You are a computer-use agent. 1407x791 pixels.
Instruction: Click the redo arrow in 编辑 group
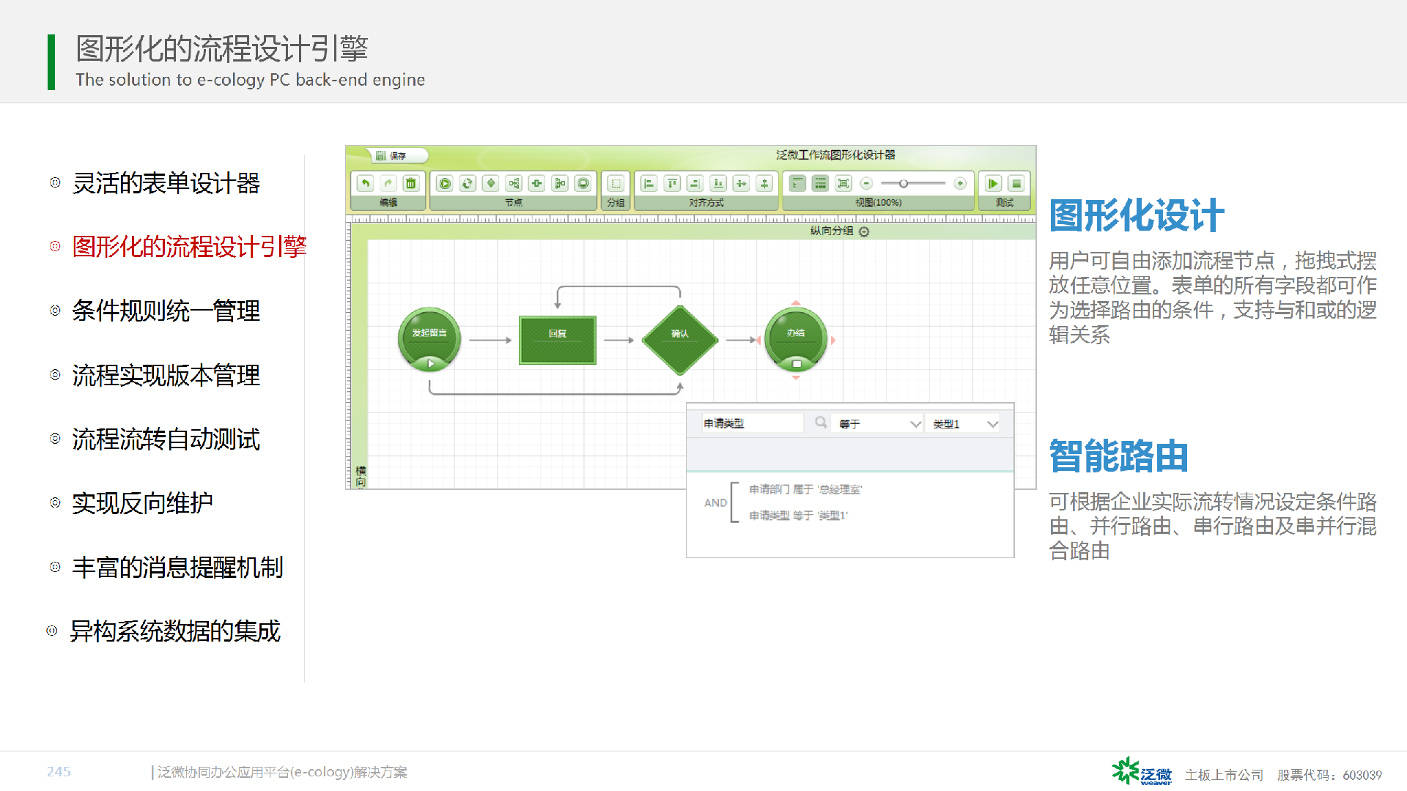(x=388, y=183)
